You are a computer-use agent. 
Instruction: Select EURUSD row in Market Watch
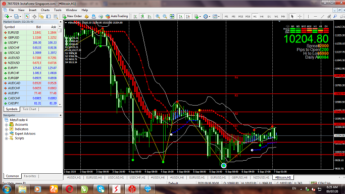tap(30, 32)
